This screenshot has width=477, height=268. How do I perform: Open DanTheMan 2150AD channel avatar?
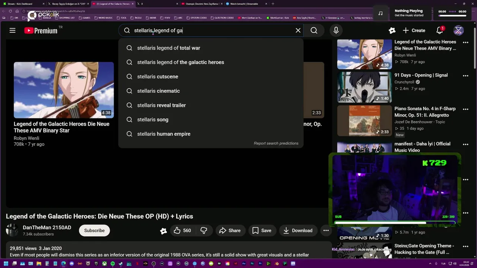coord(12,230)
